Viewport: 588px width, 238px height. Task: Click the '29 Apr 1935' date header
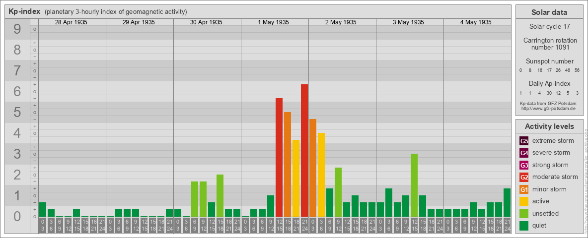point(139,22)
